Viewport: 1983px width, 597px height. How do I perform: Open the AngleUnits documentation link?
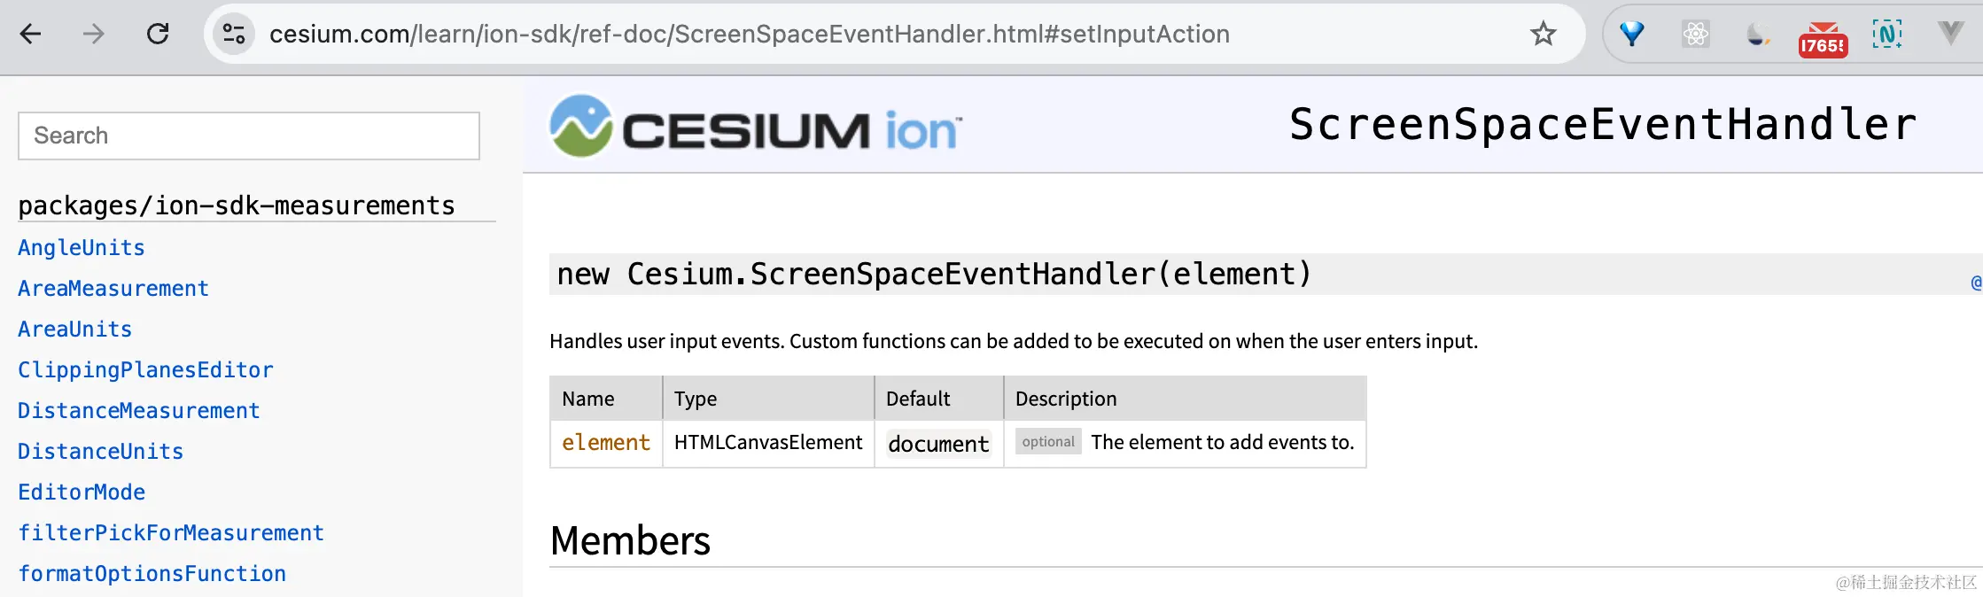pos(82,248)
